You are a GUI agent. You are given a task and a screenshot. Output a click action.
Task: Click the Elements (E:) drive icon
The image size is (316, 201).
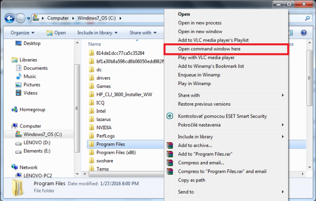point(19,152)
